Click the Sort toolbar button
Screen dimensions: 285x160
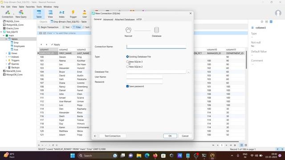[x=86, y=27]
